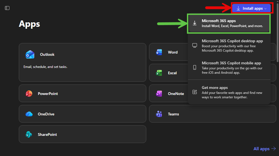Click the mobile phone icon in menu
Viewport: 279px width, 156px height.
[x=195, y=67]
